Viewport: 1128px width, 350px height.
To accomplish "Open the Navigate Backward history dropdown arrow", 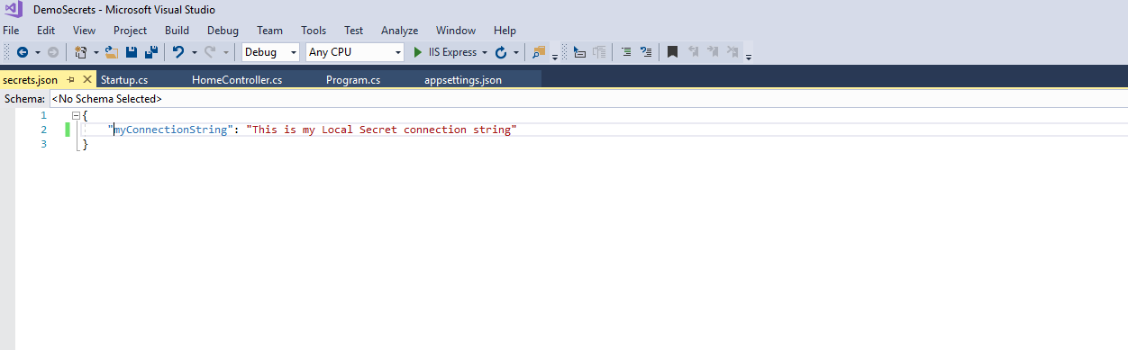I will coord(37,52).
